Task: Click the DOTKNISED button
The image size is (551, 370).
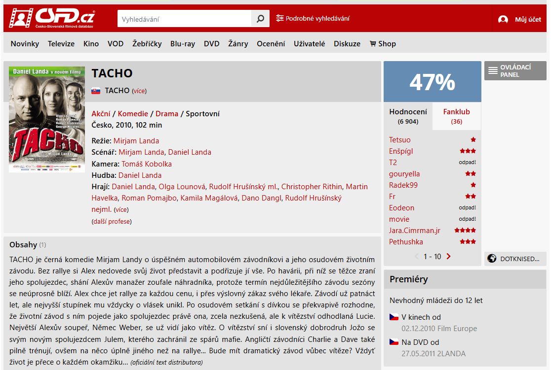Action: coord(515,259)
